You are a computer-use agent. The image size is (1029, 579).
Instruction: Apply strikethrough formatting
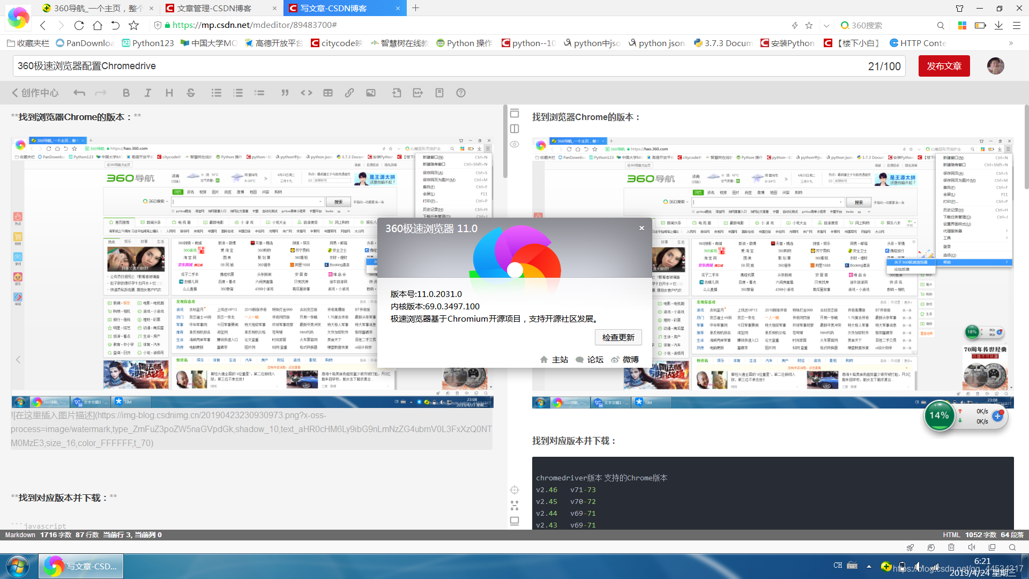191,93
